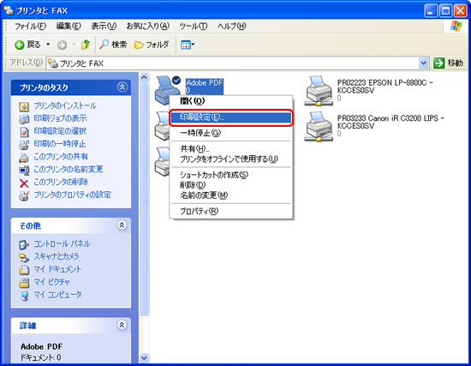
Task: Open the Folders (フォルダ) pane button
Action: click(151, 45)
